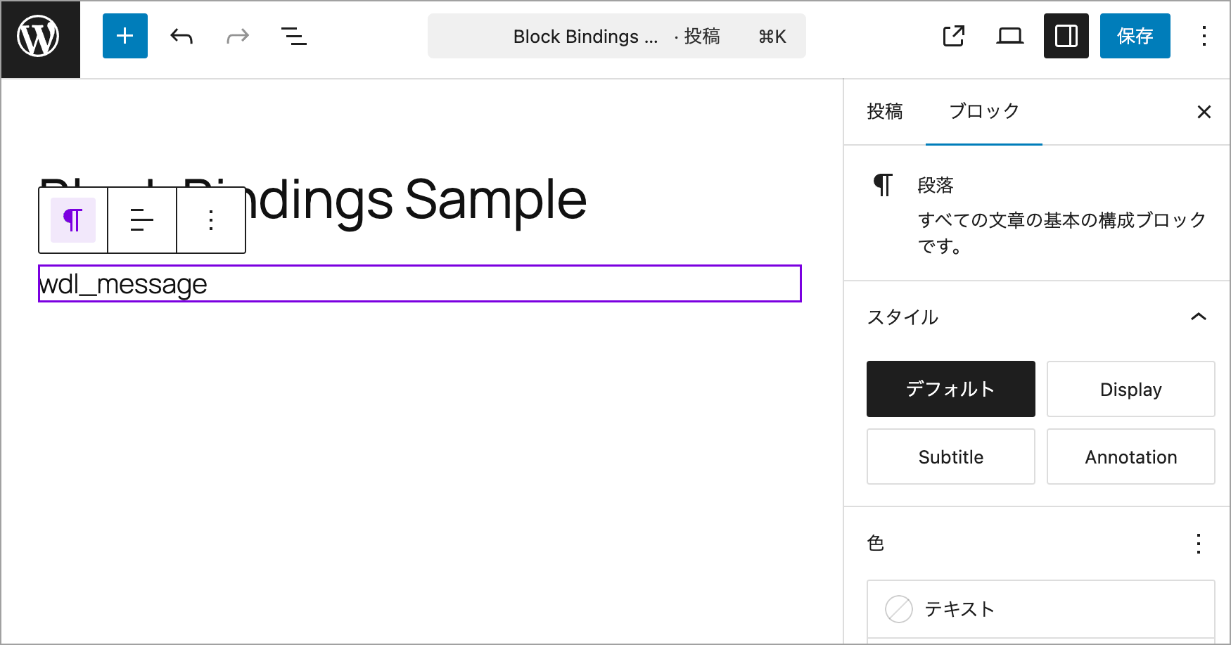Undo the last change

click(181, 36)
